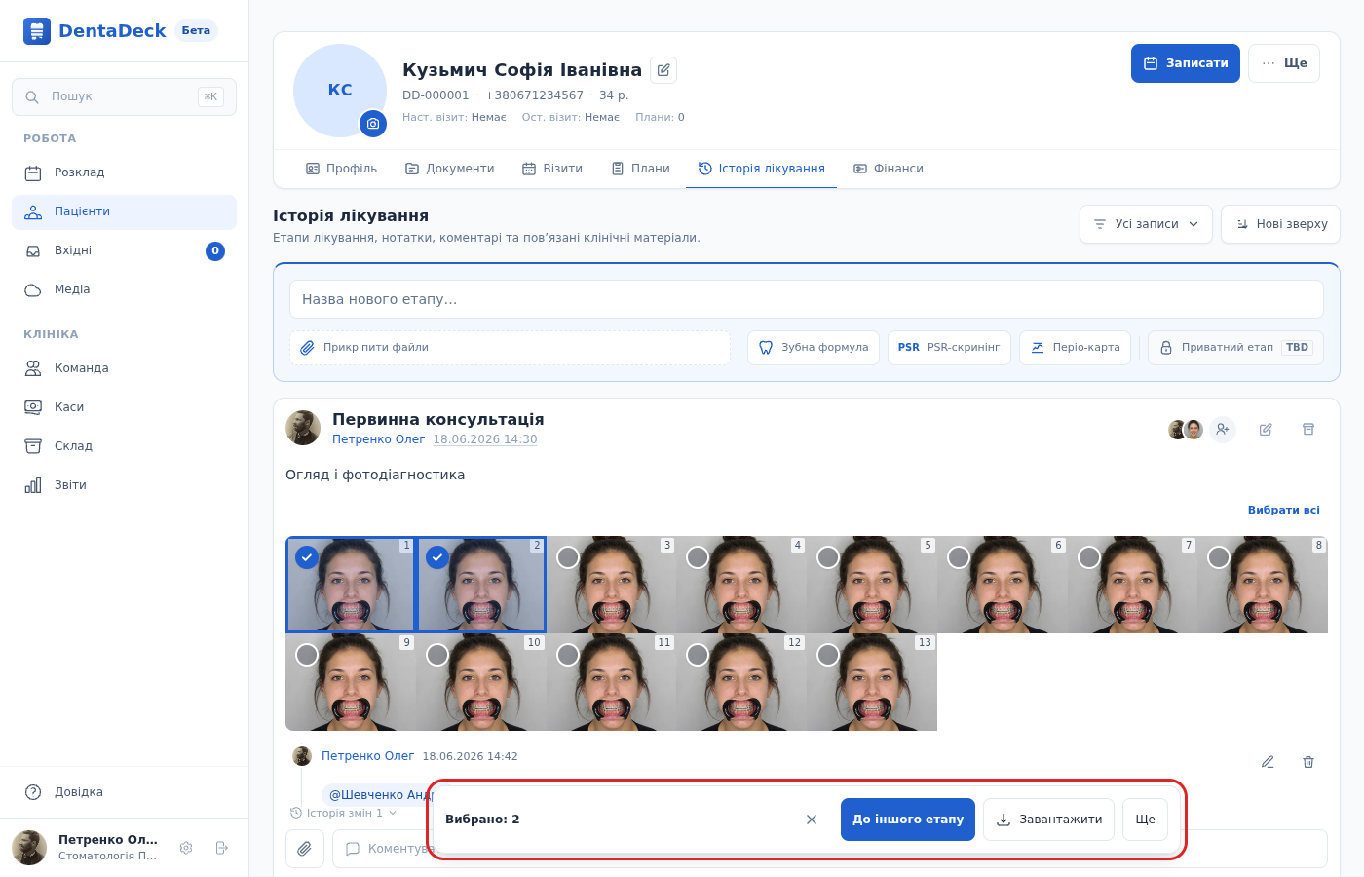Attach a file to the comment
Screen dimensions: 1364x877
[x=305, y=849]
